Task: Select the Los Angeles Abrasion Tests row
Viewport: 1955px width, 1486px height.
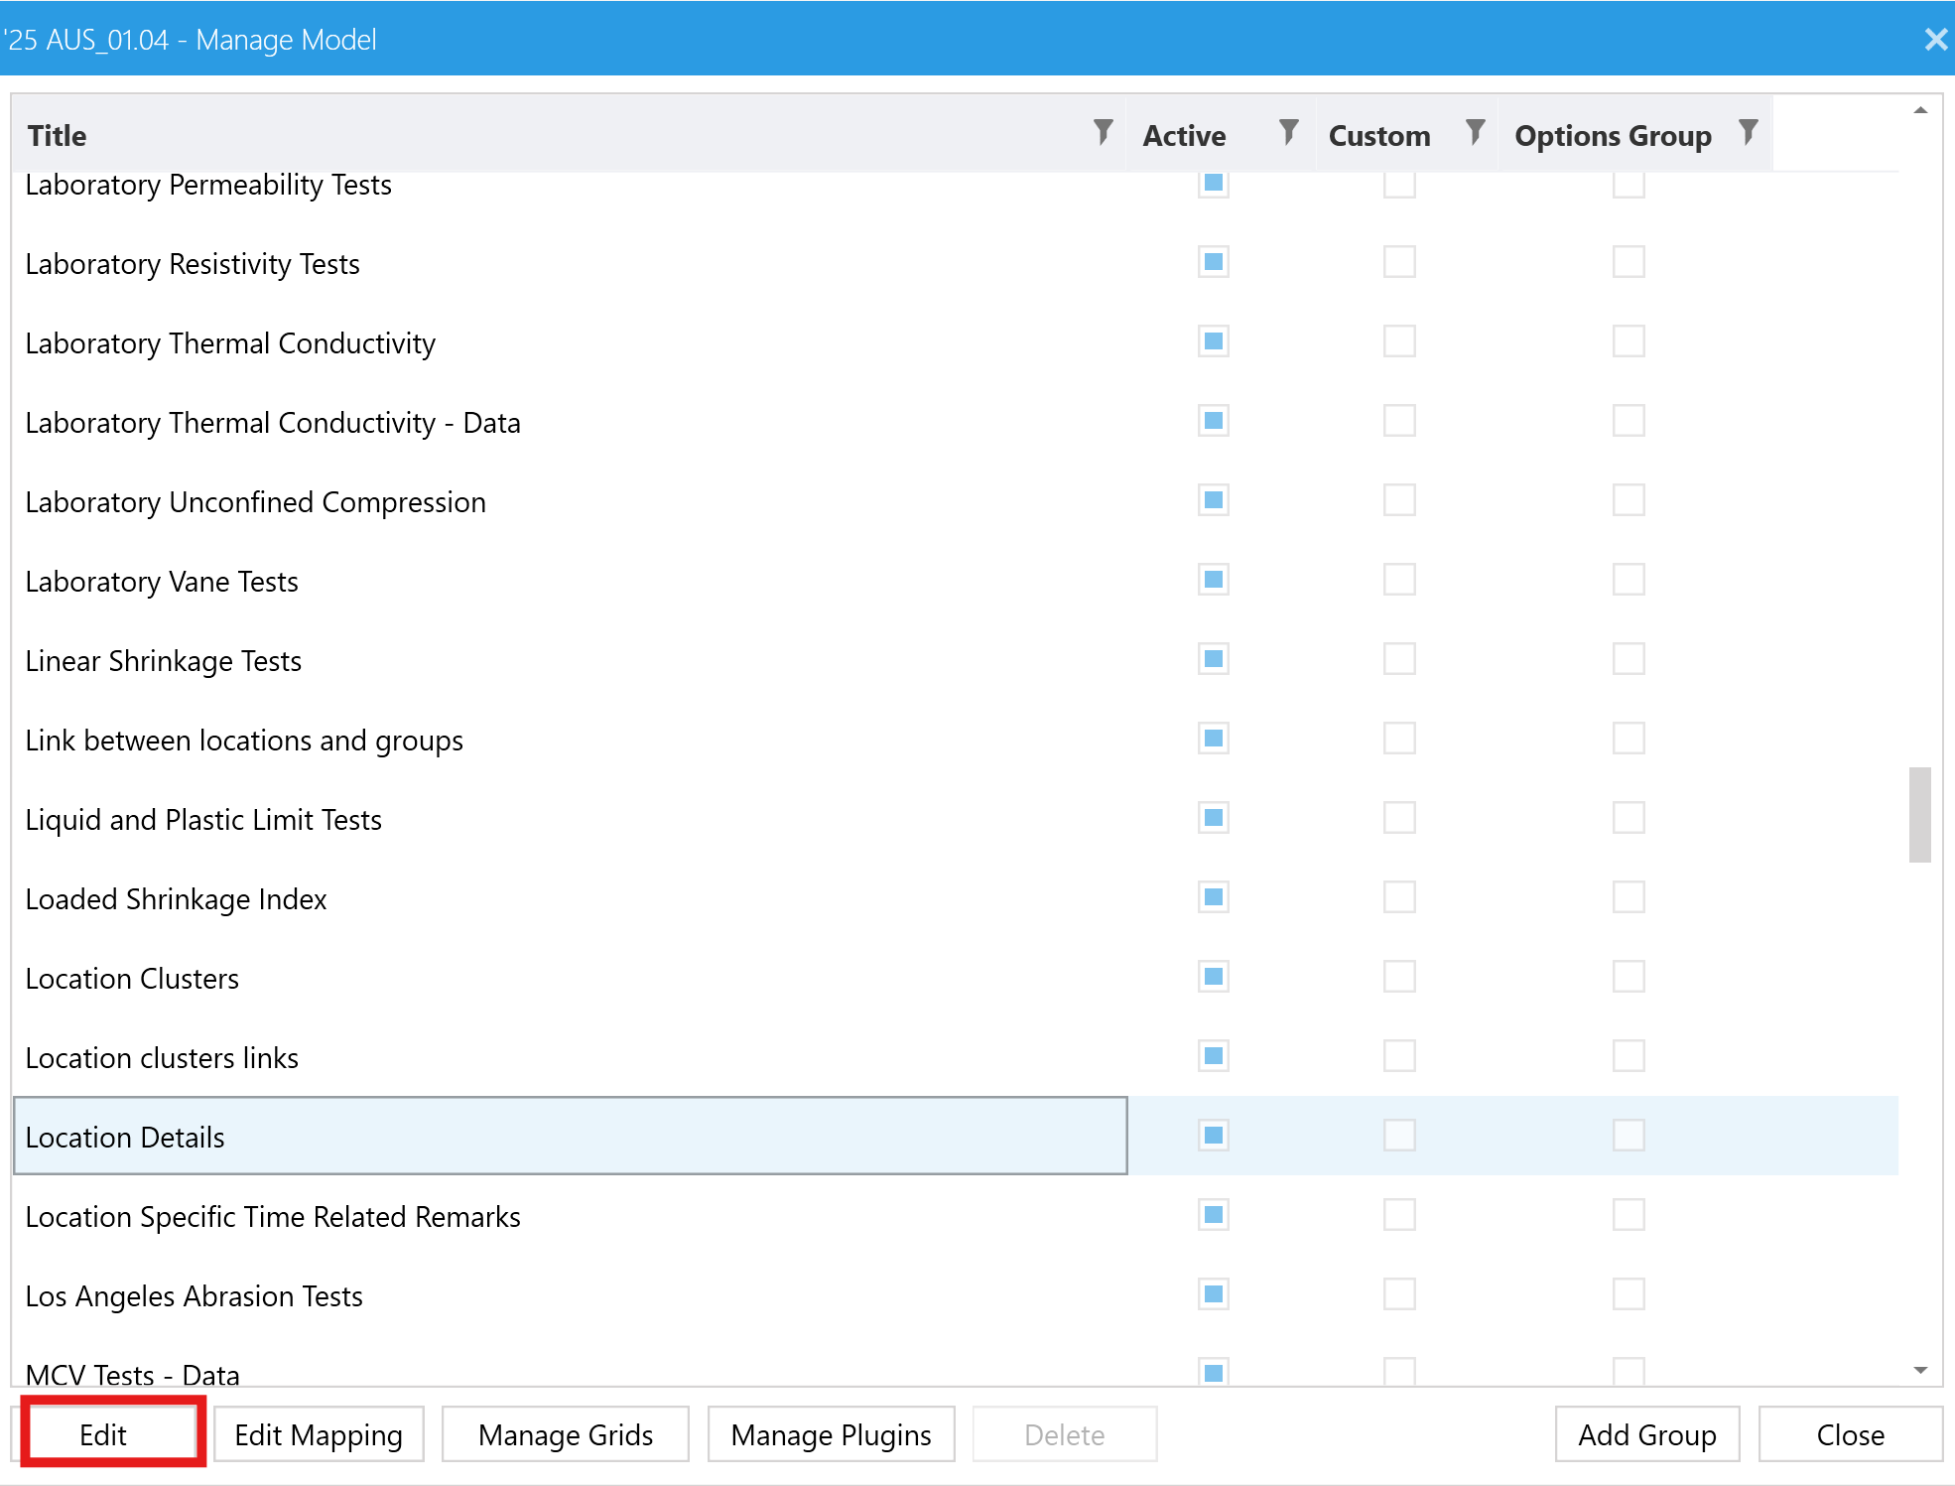Action: (x=195, y=1295)
